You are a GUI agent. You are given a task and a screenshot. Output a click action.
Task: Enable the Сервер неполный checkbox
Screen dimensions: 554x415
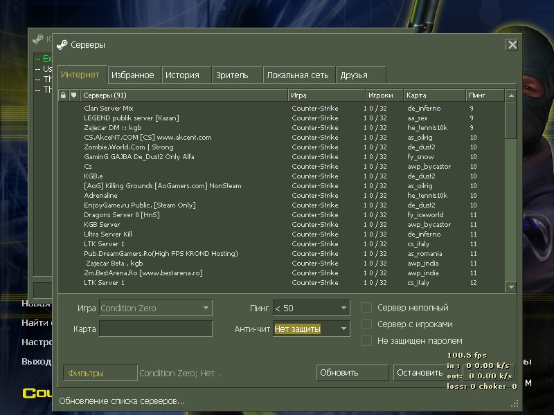tap(366, 308)
